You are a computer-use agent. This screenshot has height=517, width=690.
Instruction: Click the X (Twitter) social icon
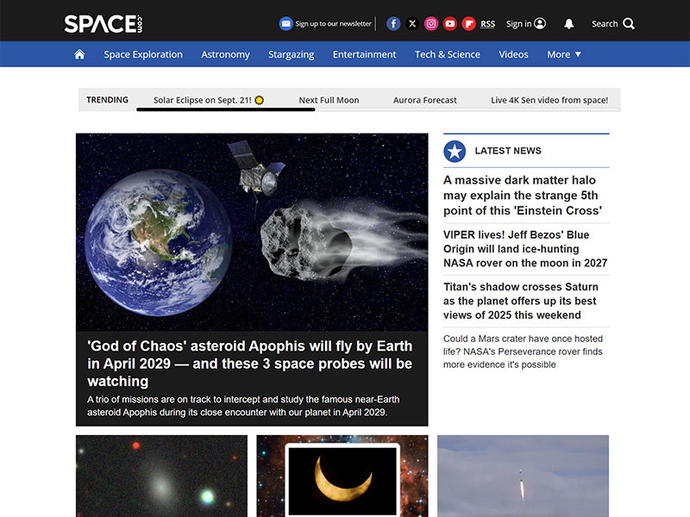[x=411, y=23]
